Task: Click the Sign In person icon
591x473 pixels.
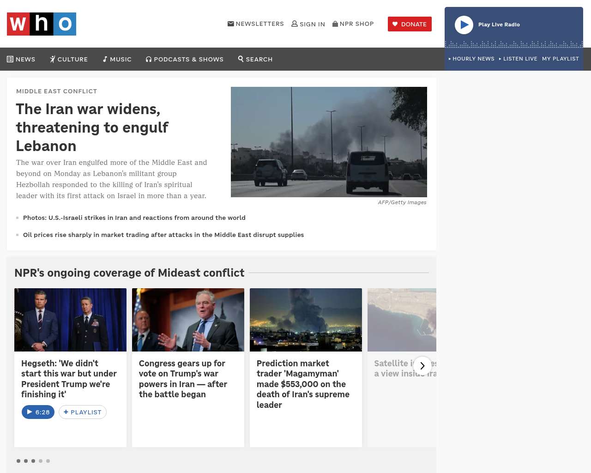Action: [x=295, y=24]
